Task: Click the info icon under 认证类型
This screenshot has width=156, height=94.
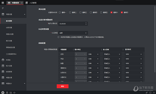Action: 58,37
